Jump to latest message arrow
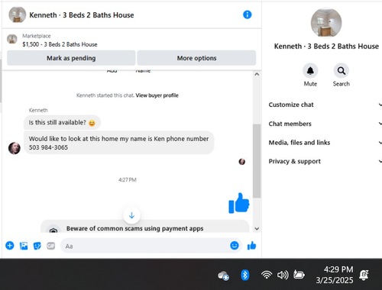The height and width of the screenshot is (290, 382). [x=131, y=215]
